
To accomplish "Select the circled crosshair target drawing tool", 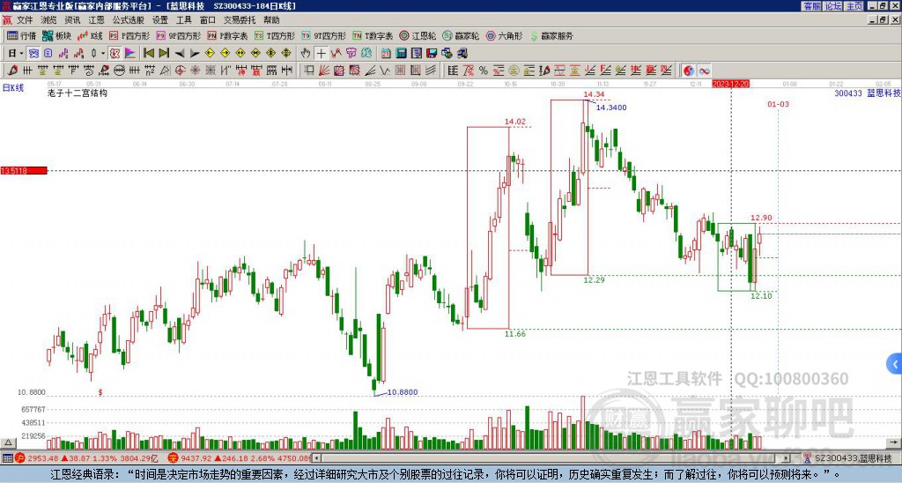I will pos(180,71).
